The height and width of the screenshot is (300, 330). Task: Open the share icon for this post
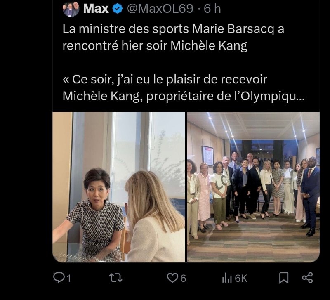click(307, 278)
